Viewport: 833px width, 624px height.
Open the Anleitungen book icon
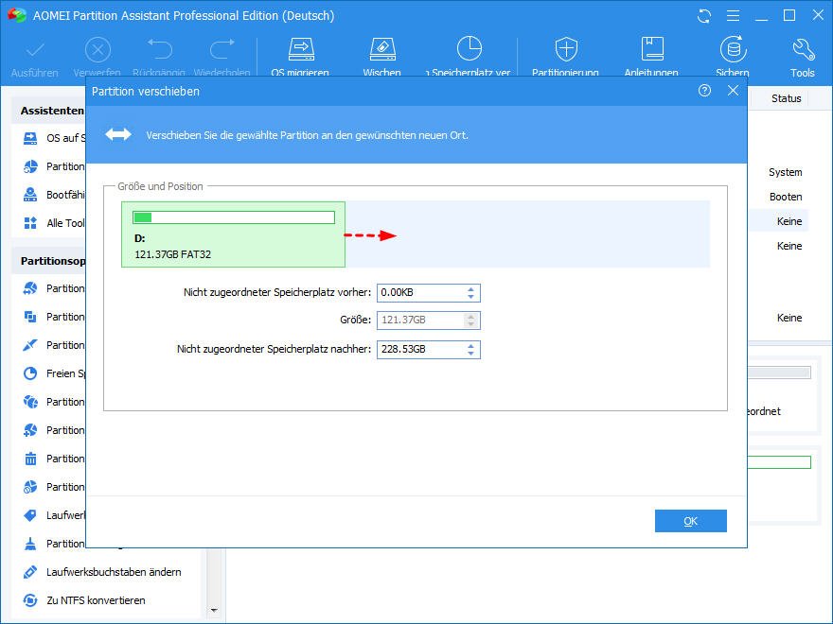pyautogui.click(x=652, y=49)
